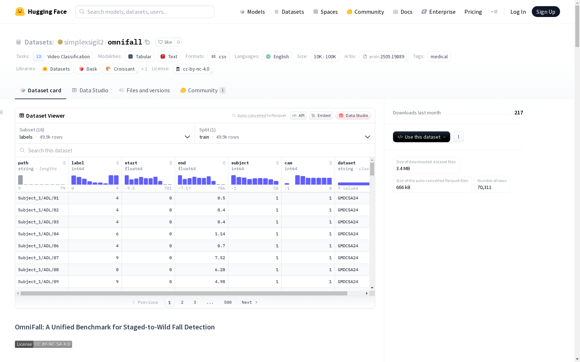
Task: Click the API button in the Dataset Viewer
Action: [x=298, y=115]
